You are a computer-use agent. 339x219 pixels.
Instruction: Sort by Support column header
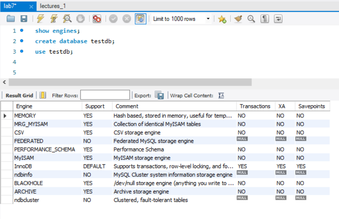[97, 106]
